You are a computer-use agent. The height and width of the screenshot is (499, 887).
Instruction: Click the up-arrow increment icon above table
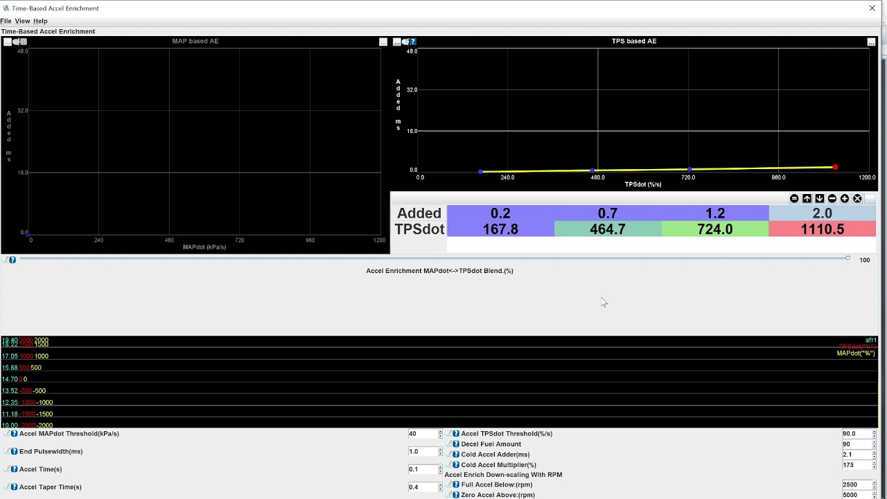coord(807,198)
